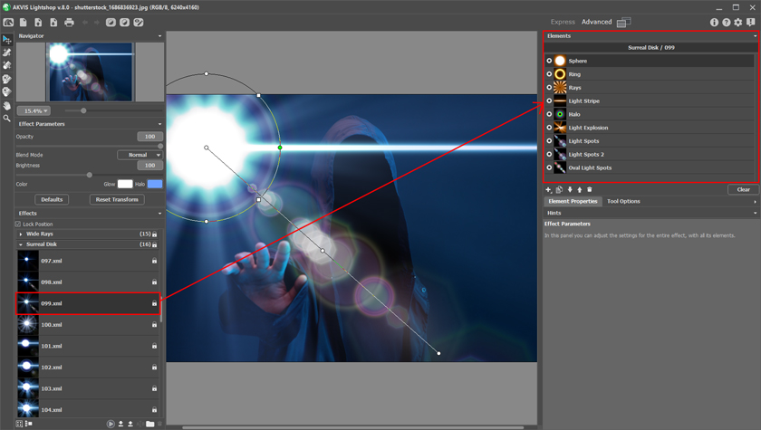761x430 pixels.
Task: Click the open image file icon
Action: tap(38, 23)
